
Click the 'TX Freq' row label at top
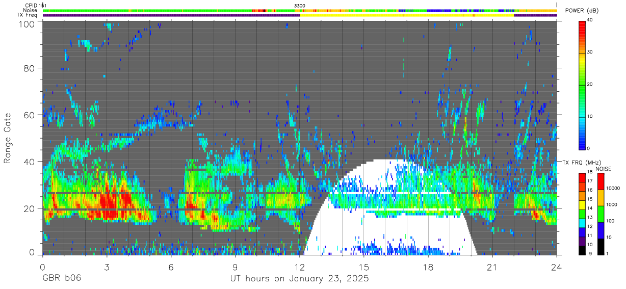click(27, 15)
